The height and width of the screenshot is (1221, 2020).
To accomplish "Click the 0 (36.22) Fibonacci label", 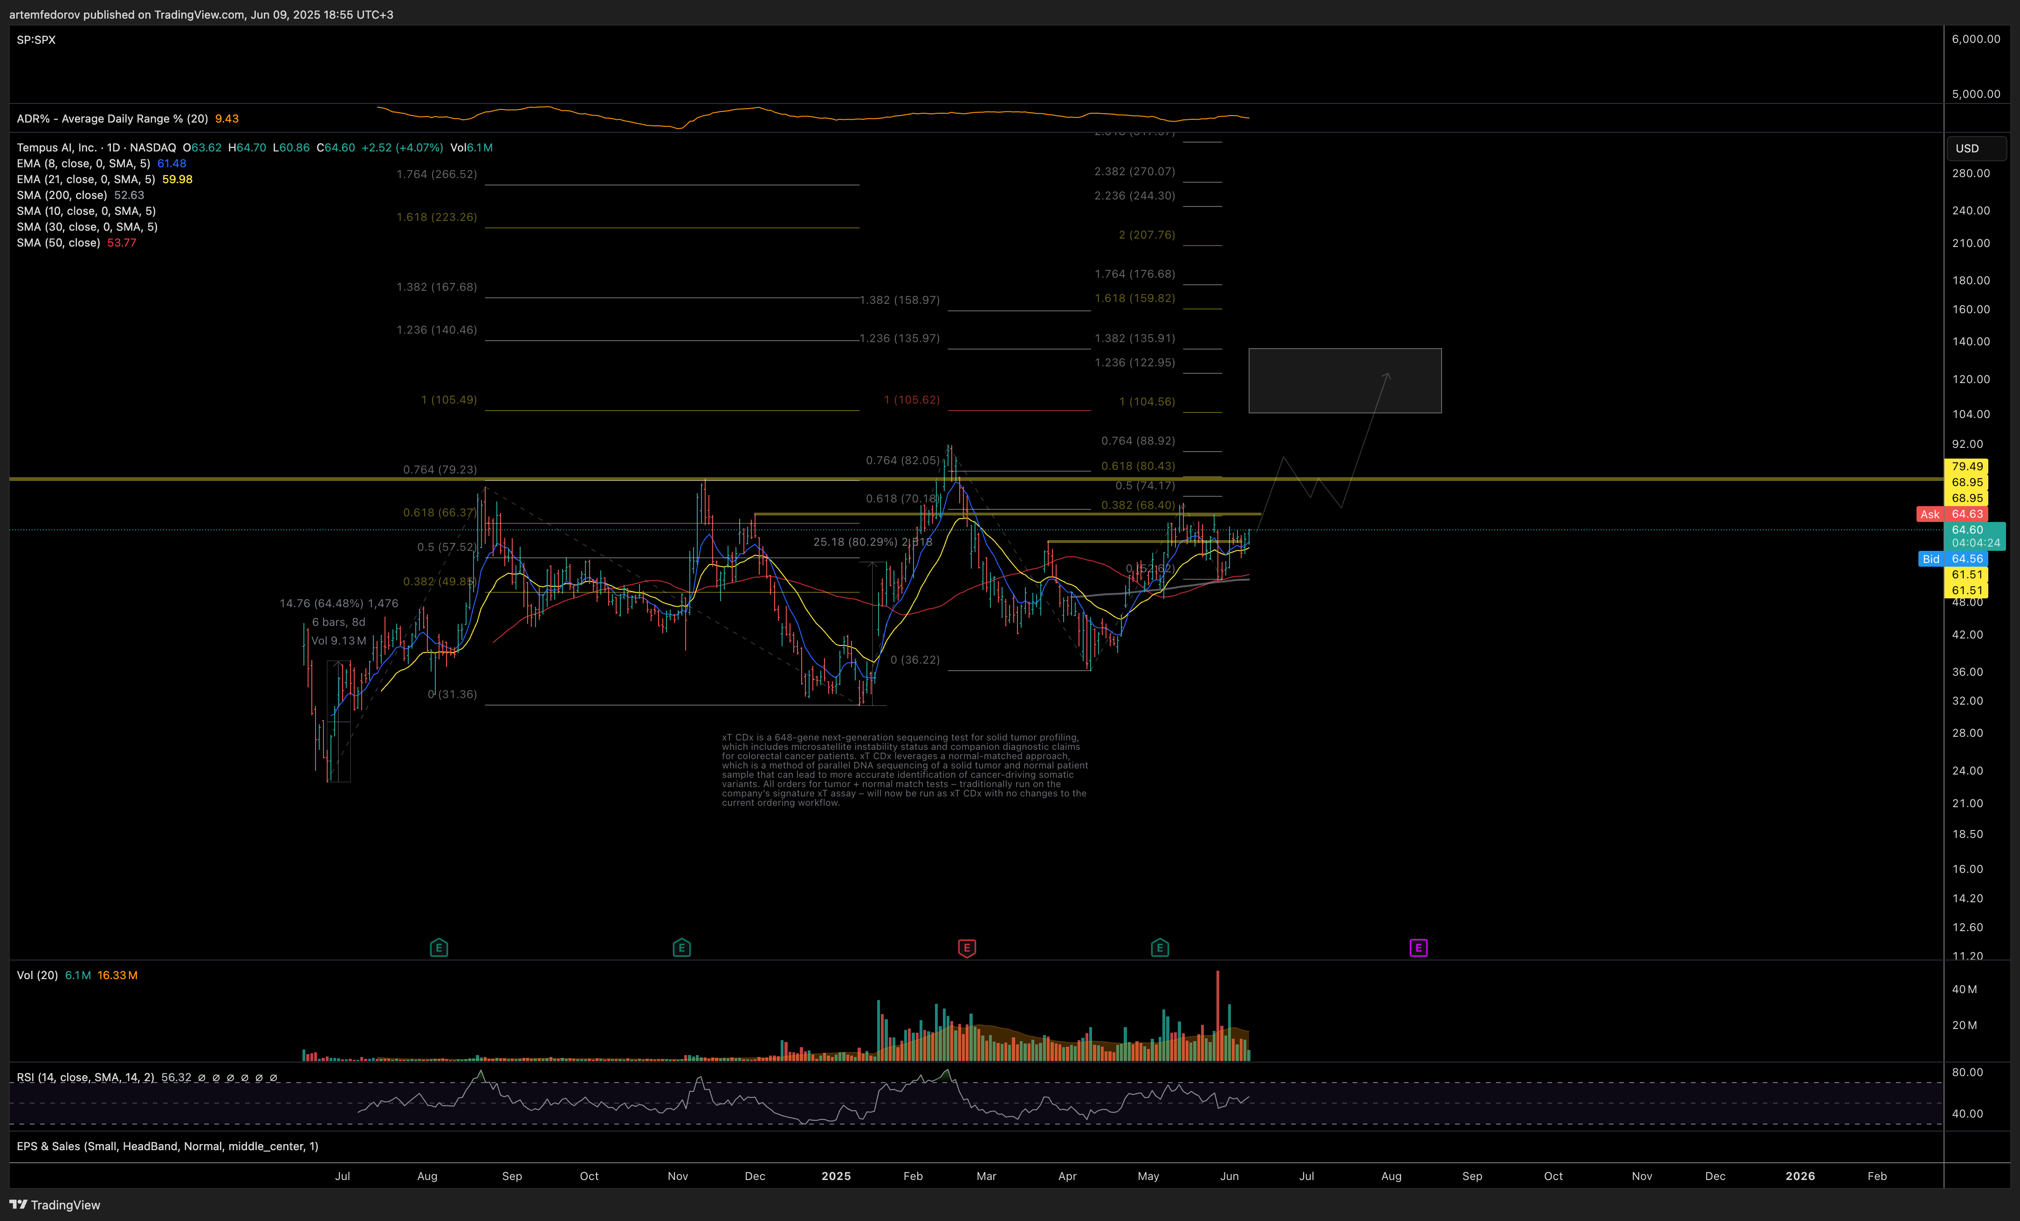I will 915,660.
